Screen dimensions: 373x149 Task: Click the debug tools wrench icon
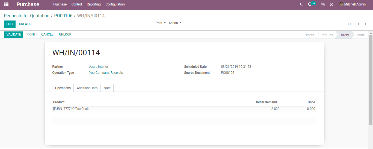(331, 4)
